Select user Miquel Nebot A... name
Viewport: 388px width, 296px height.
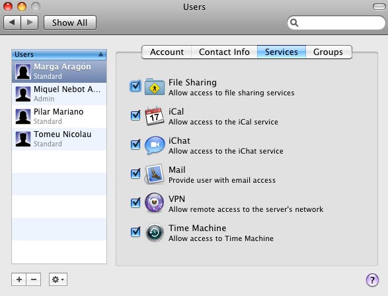(67, 89)
